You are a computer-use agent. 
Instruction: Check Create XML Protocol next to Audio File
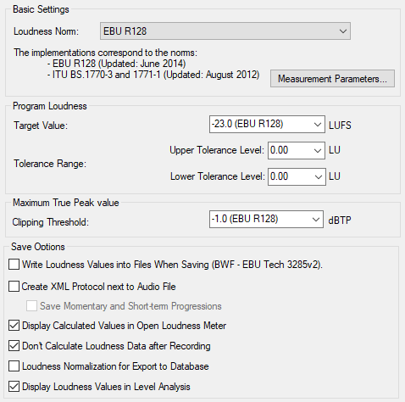(x=14, y=287)
